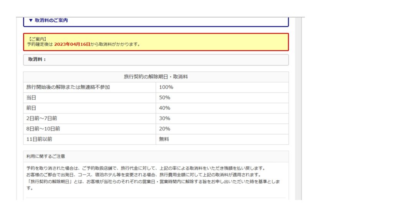Click the 50% fee cell
The image size is (393, 221).
tap(165, 97)
